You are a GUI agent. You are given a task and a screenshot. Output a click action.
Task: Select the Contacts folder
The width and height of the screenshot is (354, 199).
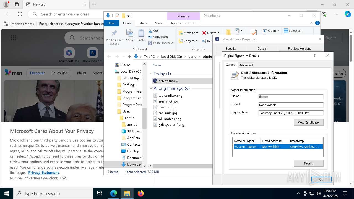pyautogui.click(x=131, y=145)
